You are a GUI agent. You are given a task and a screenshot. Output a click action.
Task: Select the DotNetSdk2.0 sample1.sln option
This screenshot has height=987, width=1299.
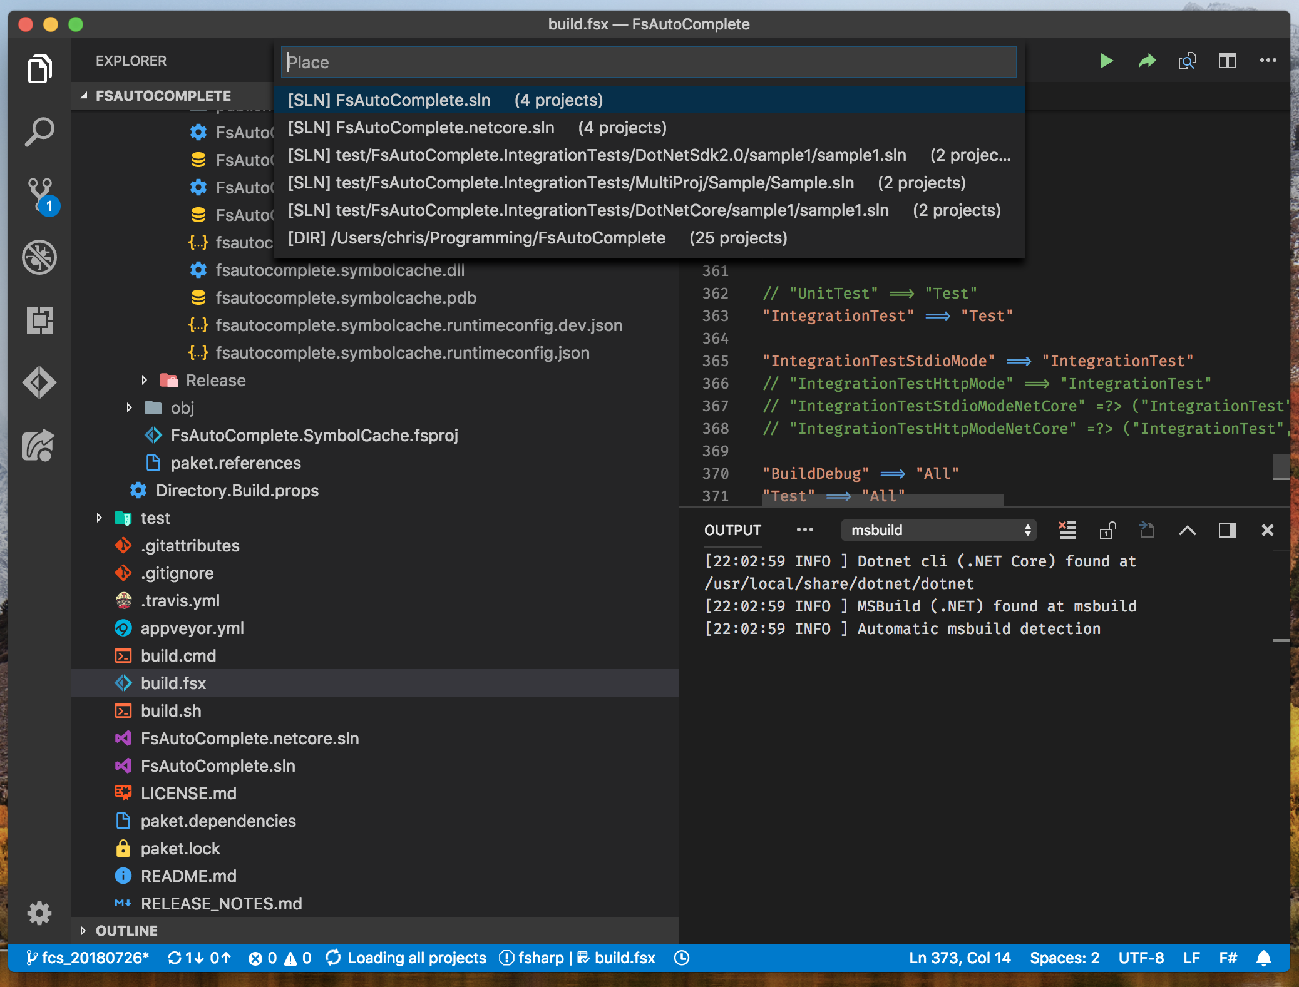coord(649,155)
